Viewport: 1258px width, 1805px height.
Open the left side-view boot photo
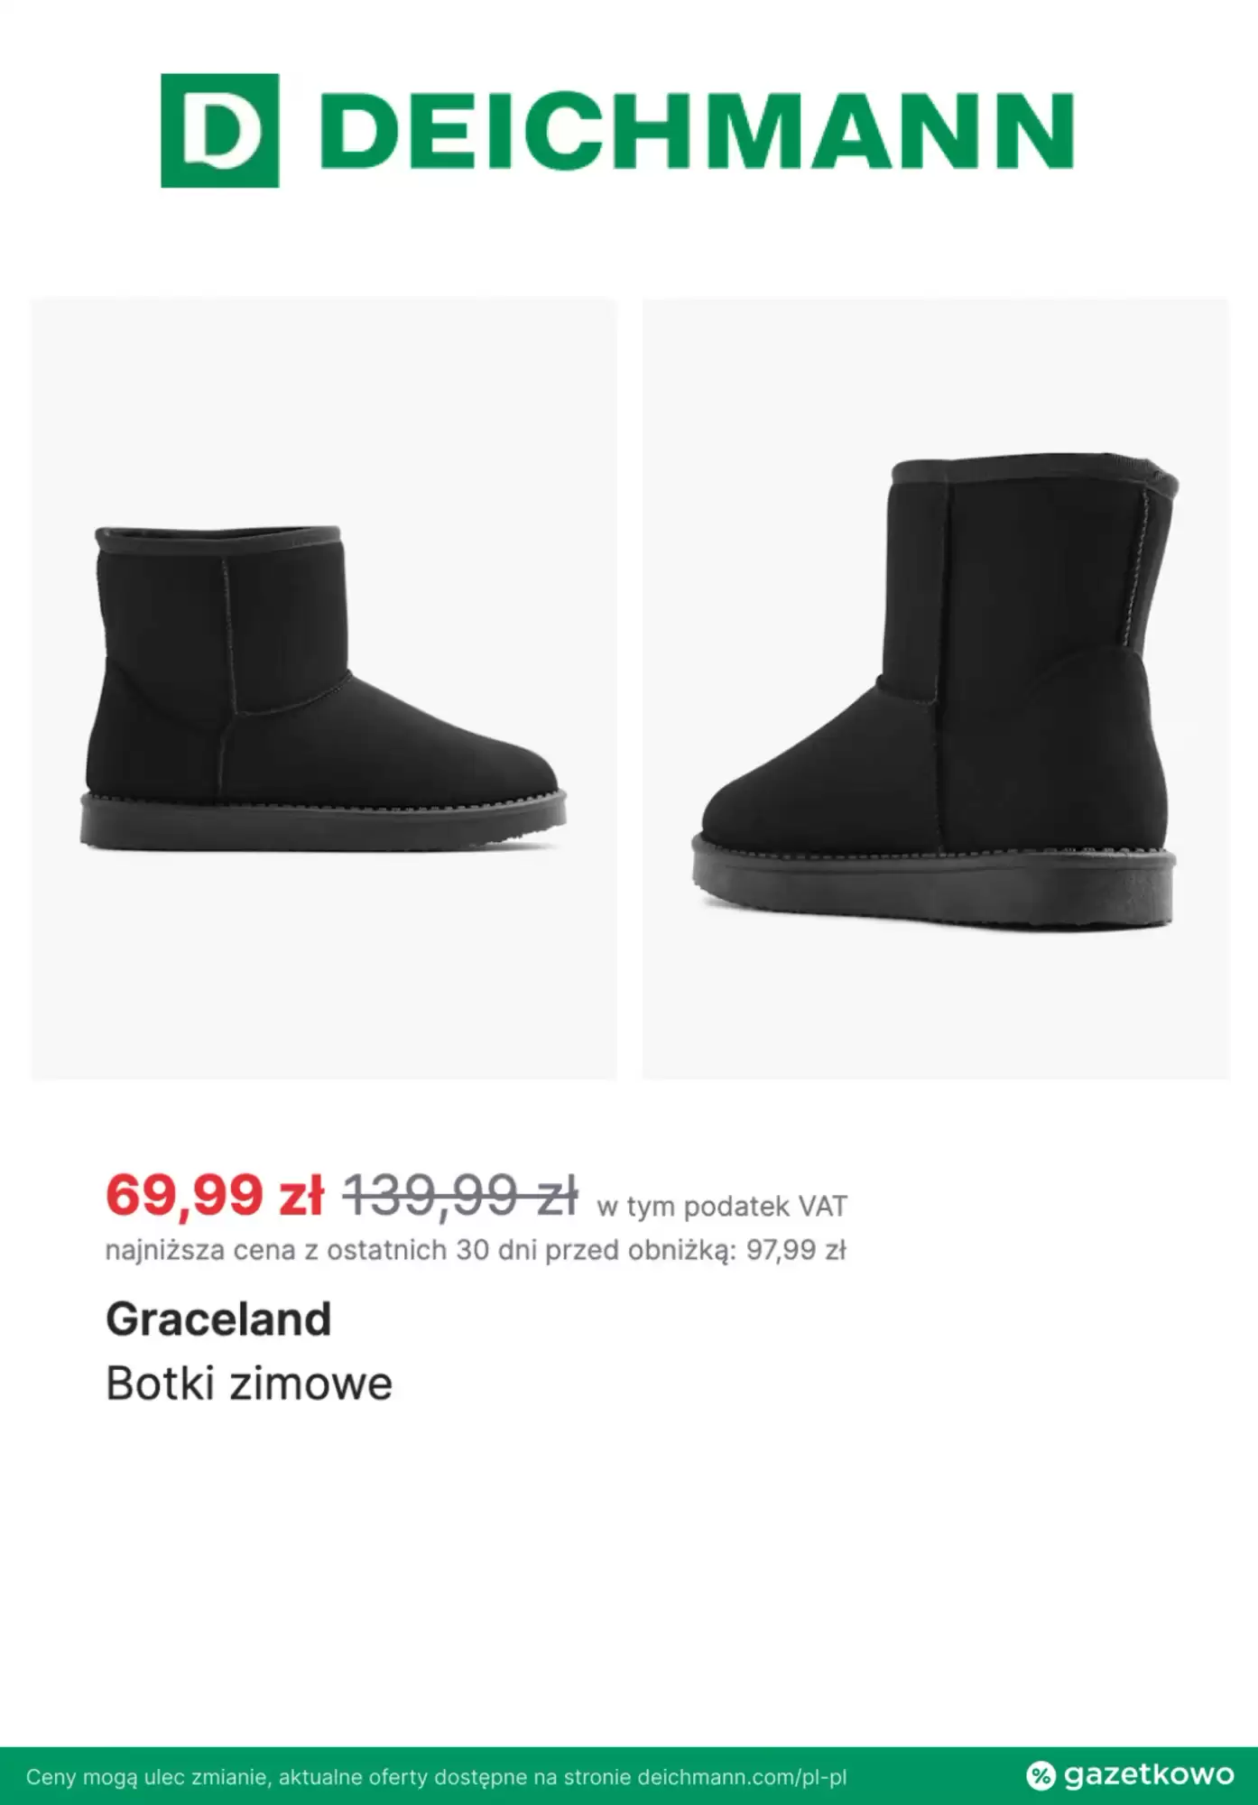324,689
